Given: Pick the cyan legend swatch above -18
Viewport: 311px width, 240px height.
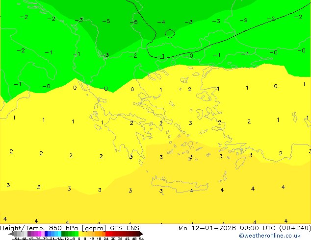Looking at the screenshot, I should coord(59,234).
